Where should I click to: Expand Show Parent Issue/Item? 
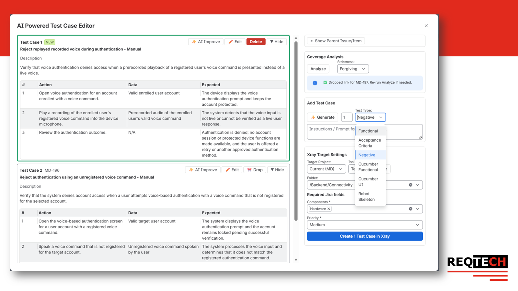336,41
